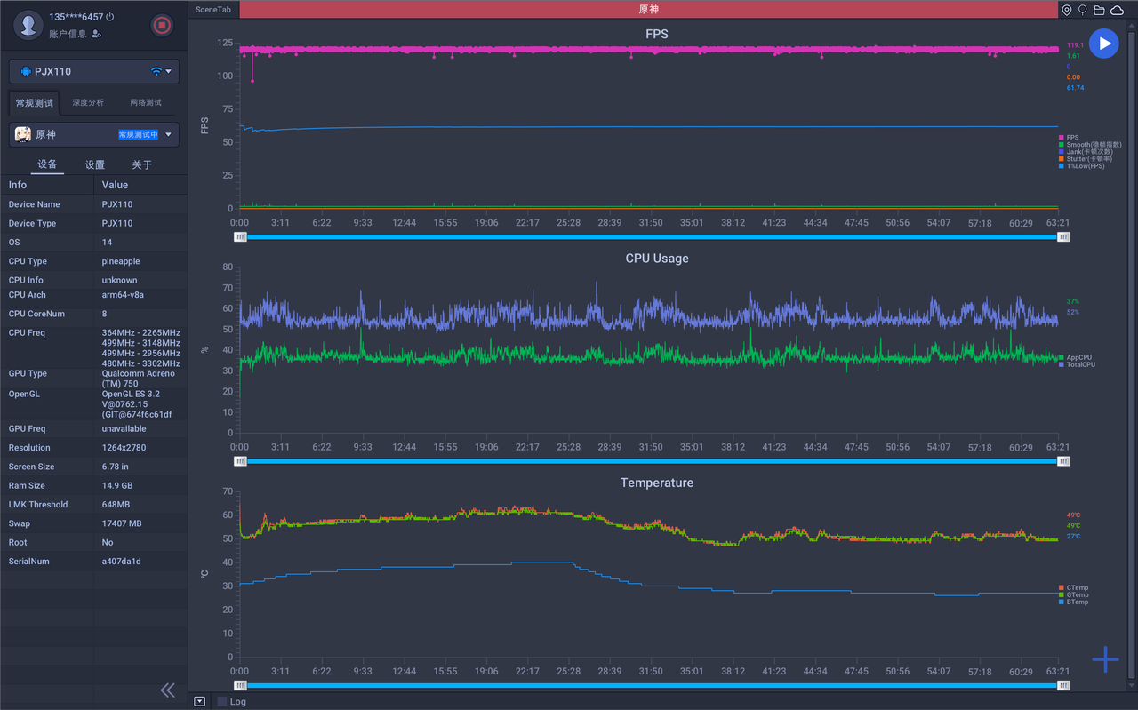Viewport: 1138px width, 710px height.
Task: Click the masked phone number 135****6457
Action: 76,17
